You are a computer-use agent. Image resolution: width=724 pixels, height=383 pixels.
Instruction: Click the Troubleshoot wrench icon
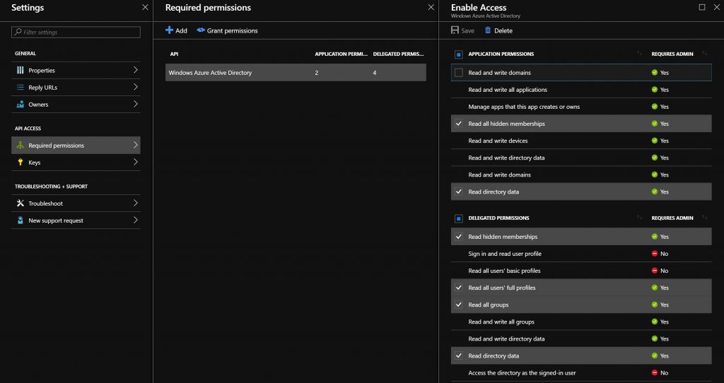click(21, 203)
